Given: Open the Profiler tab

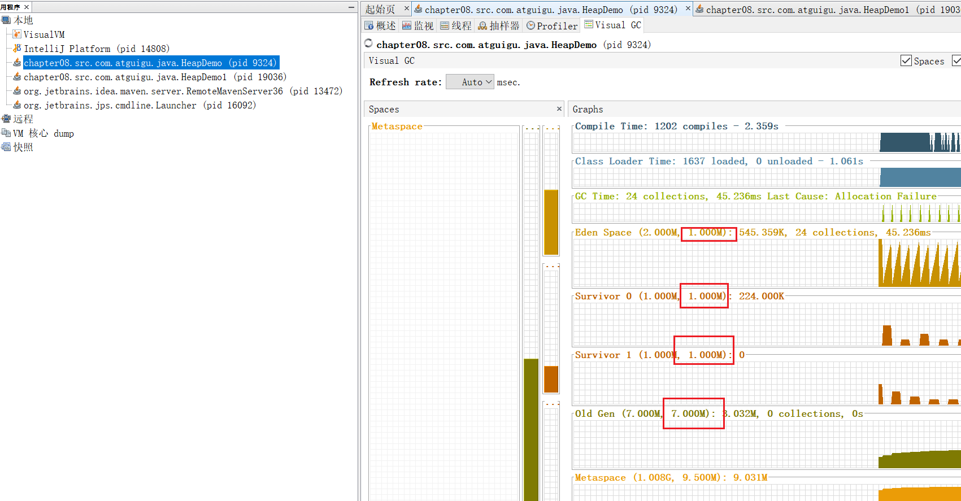Looking at the screenshot, I should pos(551,26).
